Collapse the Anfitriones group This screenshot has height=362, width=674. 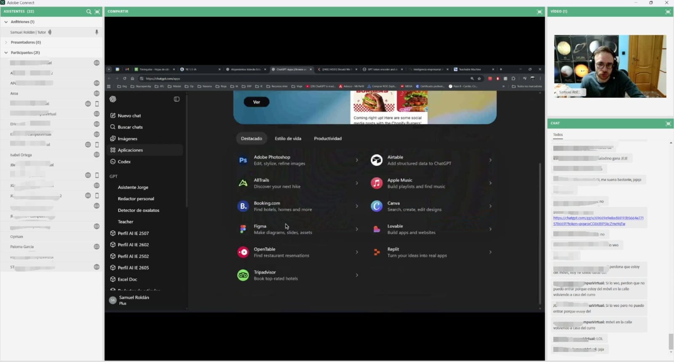point(6,22)
